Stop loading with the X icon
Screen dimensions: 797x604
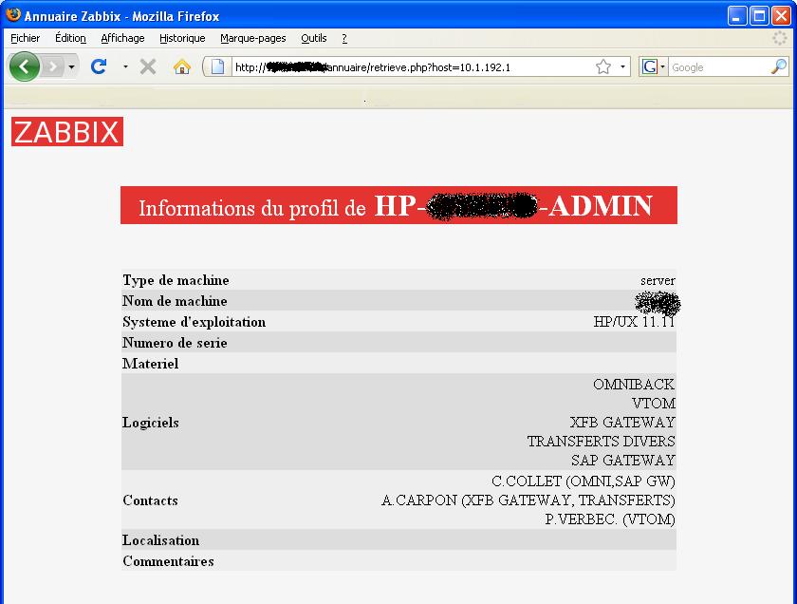[148, 66]
